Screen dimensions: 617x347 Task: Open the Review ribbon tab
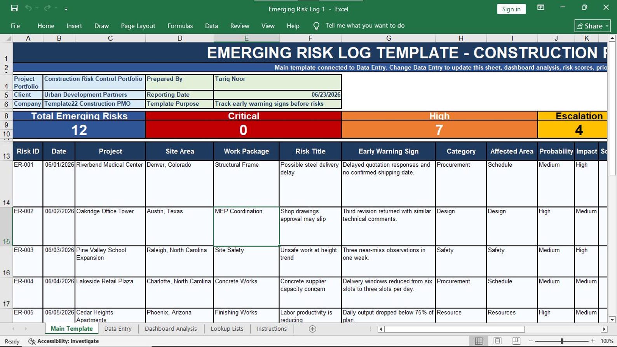240,26
